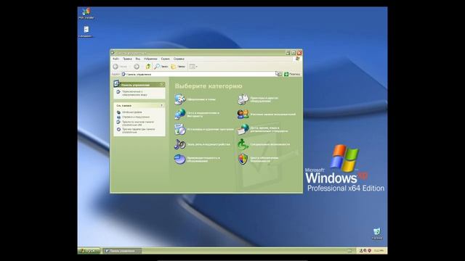465x261 pixels.
Task: Click the Control Panel taskbar button
Action: click(122, 251)
